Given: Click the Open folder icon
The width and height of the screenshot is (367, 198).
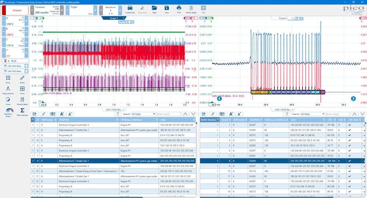Looking at the screenshot, I should click(154, 9).
